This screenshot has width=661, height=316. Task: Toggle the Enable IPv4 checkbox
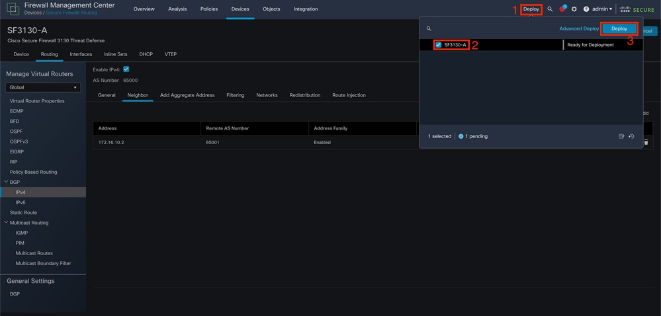click(x=126, y=69)
